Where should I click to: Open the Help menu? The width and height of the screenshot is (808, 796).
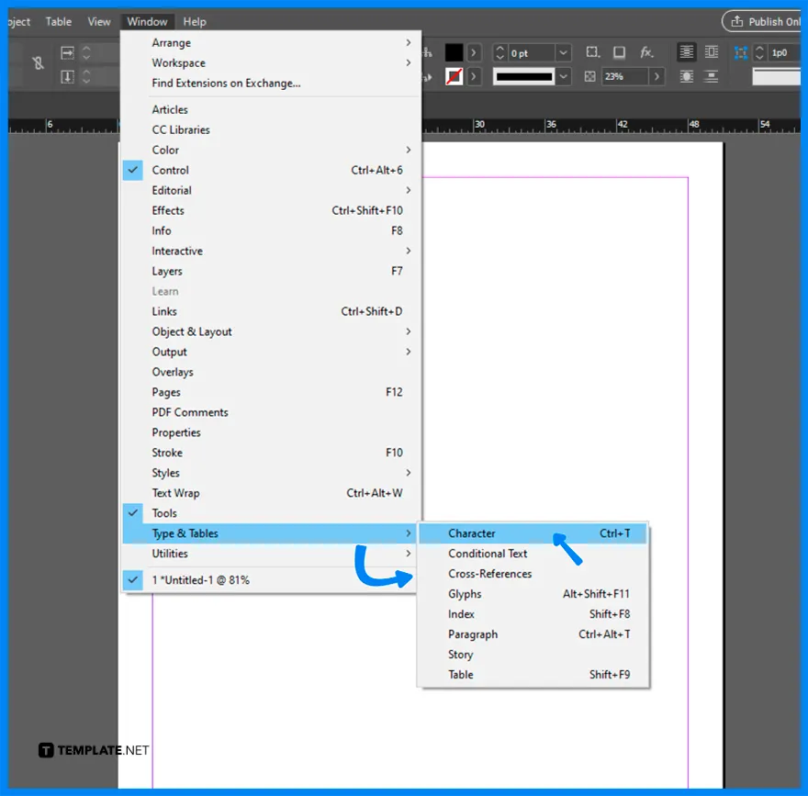click(x=194, y=21)
